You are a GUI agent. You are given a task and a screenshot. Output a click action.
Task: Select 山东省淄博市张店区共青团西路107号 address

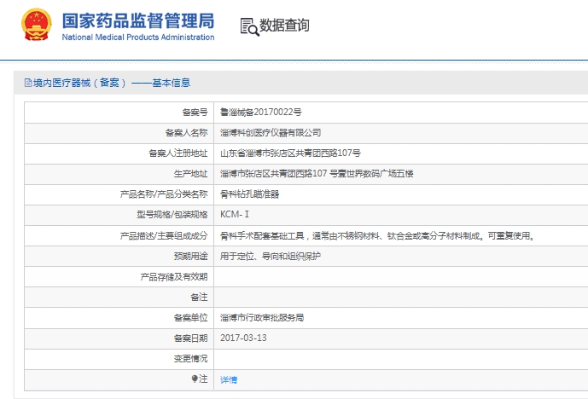tap(290, 153)
